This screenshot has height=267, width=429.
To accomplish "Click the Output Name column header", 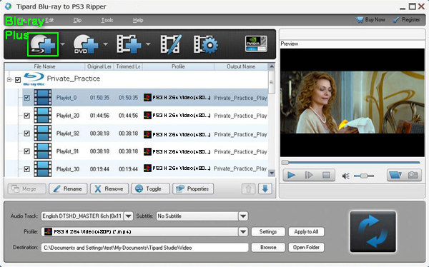I will pyautogui.click(x=241, y=66).
